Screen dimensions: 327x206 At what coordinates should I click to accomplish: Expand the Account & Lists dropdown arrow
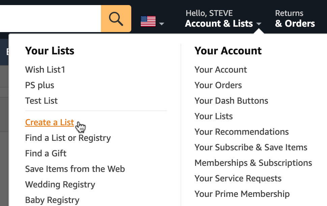(259, 24)
